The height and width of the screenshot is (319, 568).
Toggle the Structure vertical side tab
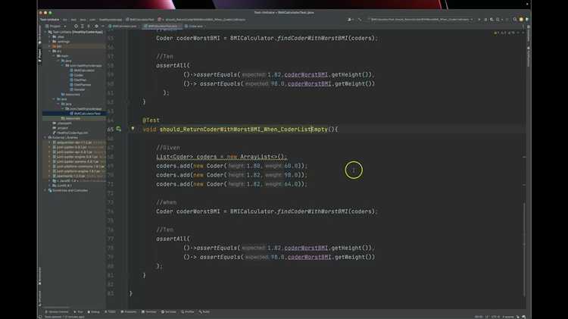[x=39, y=298]
